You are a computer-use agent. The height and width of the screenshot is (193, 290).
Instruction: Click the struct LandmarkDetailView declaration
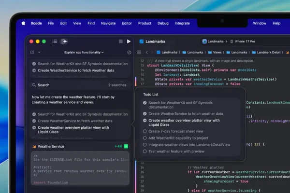[x=180, y=66]
